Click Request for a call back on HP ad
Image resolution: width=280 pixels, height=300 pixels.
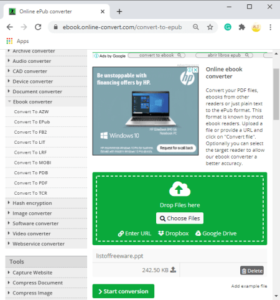[x=177, y=148]
